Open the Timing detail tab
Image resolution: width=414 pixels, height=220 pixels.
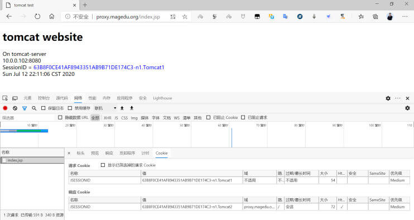point(145,153)
